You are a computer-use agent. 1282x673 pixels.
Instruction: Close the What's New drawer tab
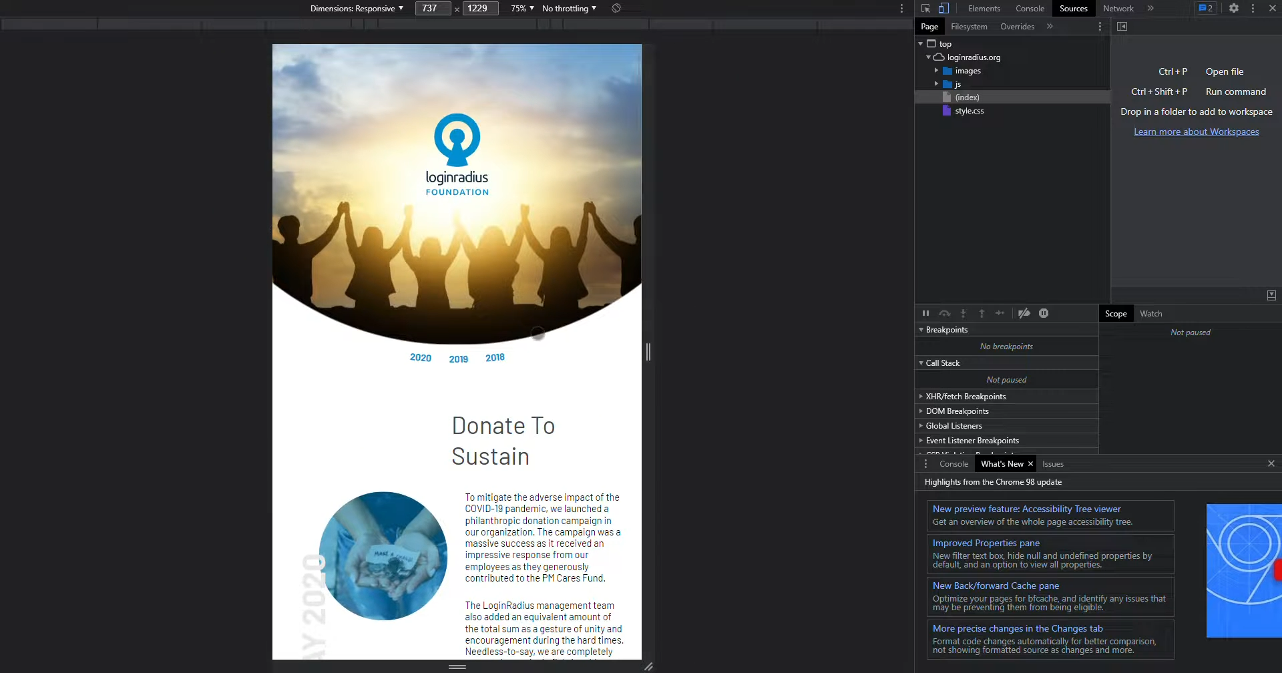[1030, 464]
